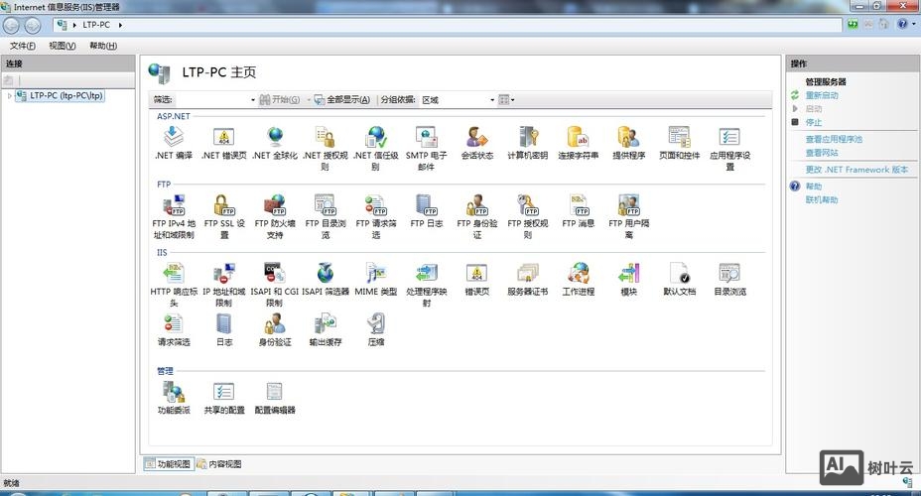The image size is (921, 496).
Task: Open the ISAPI 和 CGI 限制 feature
Action: coord(275,285)
